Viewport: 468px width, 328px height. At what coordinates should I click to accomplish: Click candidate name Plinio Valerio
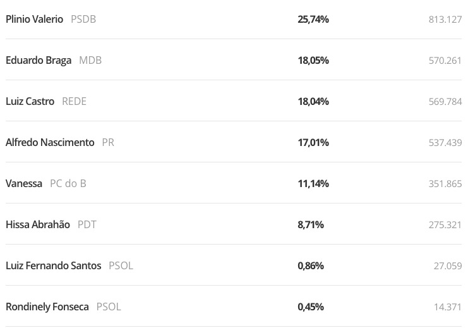click(34, 20)
